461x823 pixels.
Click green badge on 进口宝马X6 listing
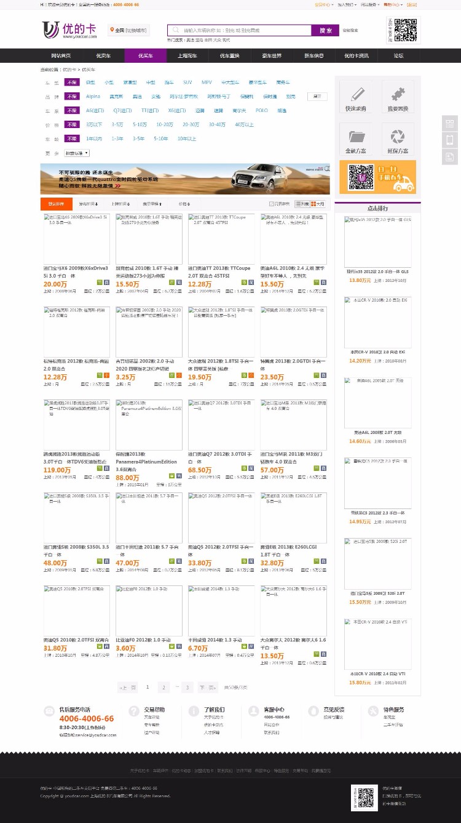coord(100,283)
